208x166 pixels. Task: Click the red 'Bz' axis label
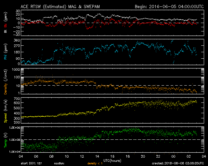pos(6,26)
